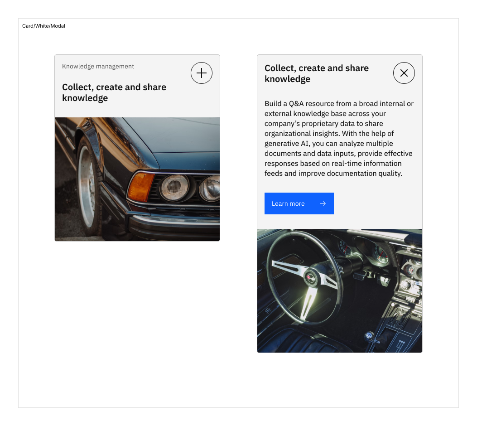Click the Q&A resource description paragraph

click(x=339, y=139)
